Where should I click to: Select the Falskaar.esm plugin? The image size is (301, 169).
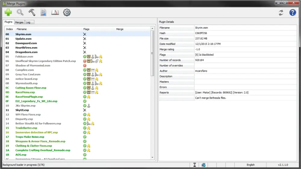pos(24,57)
